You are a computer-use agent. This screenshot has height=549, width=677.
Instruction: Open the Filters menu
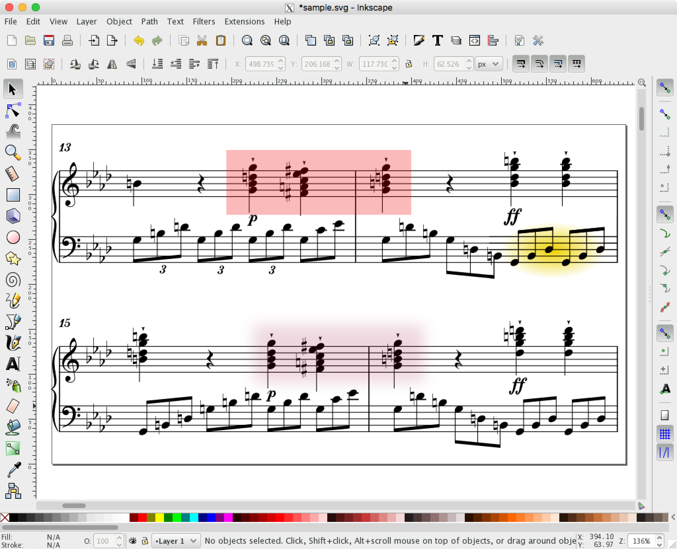204,21
